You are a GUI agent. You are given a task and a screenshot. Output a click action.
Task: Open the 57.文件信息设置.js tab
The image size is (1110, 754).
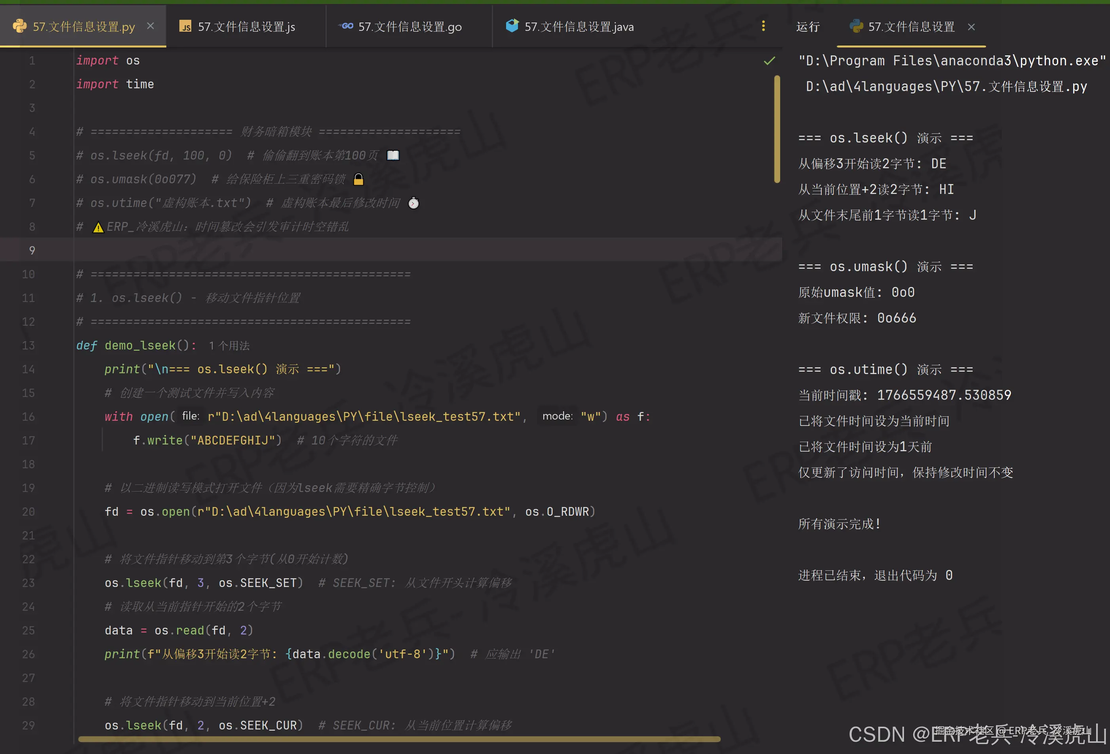pyautogui.click(x=246, y=27)
